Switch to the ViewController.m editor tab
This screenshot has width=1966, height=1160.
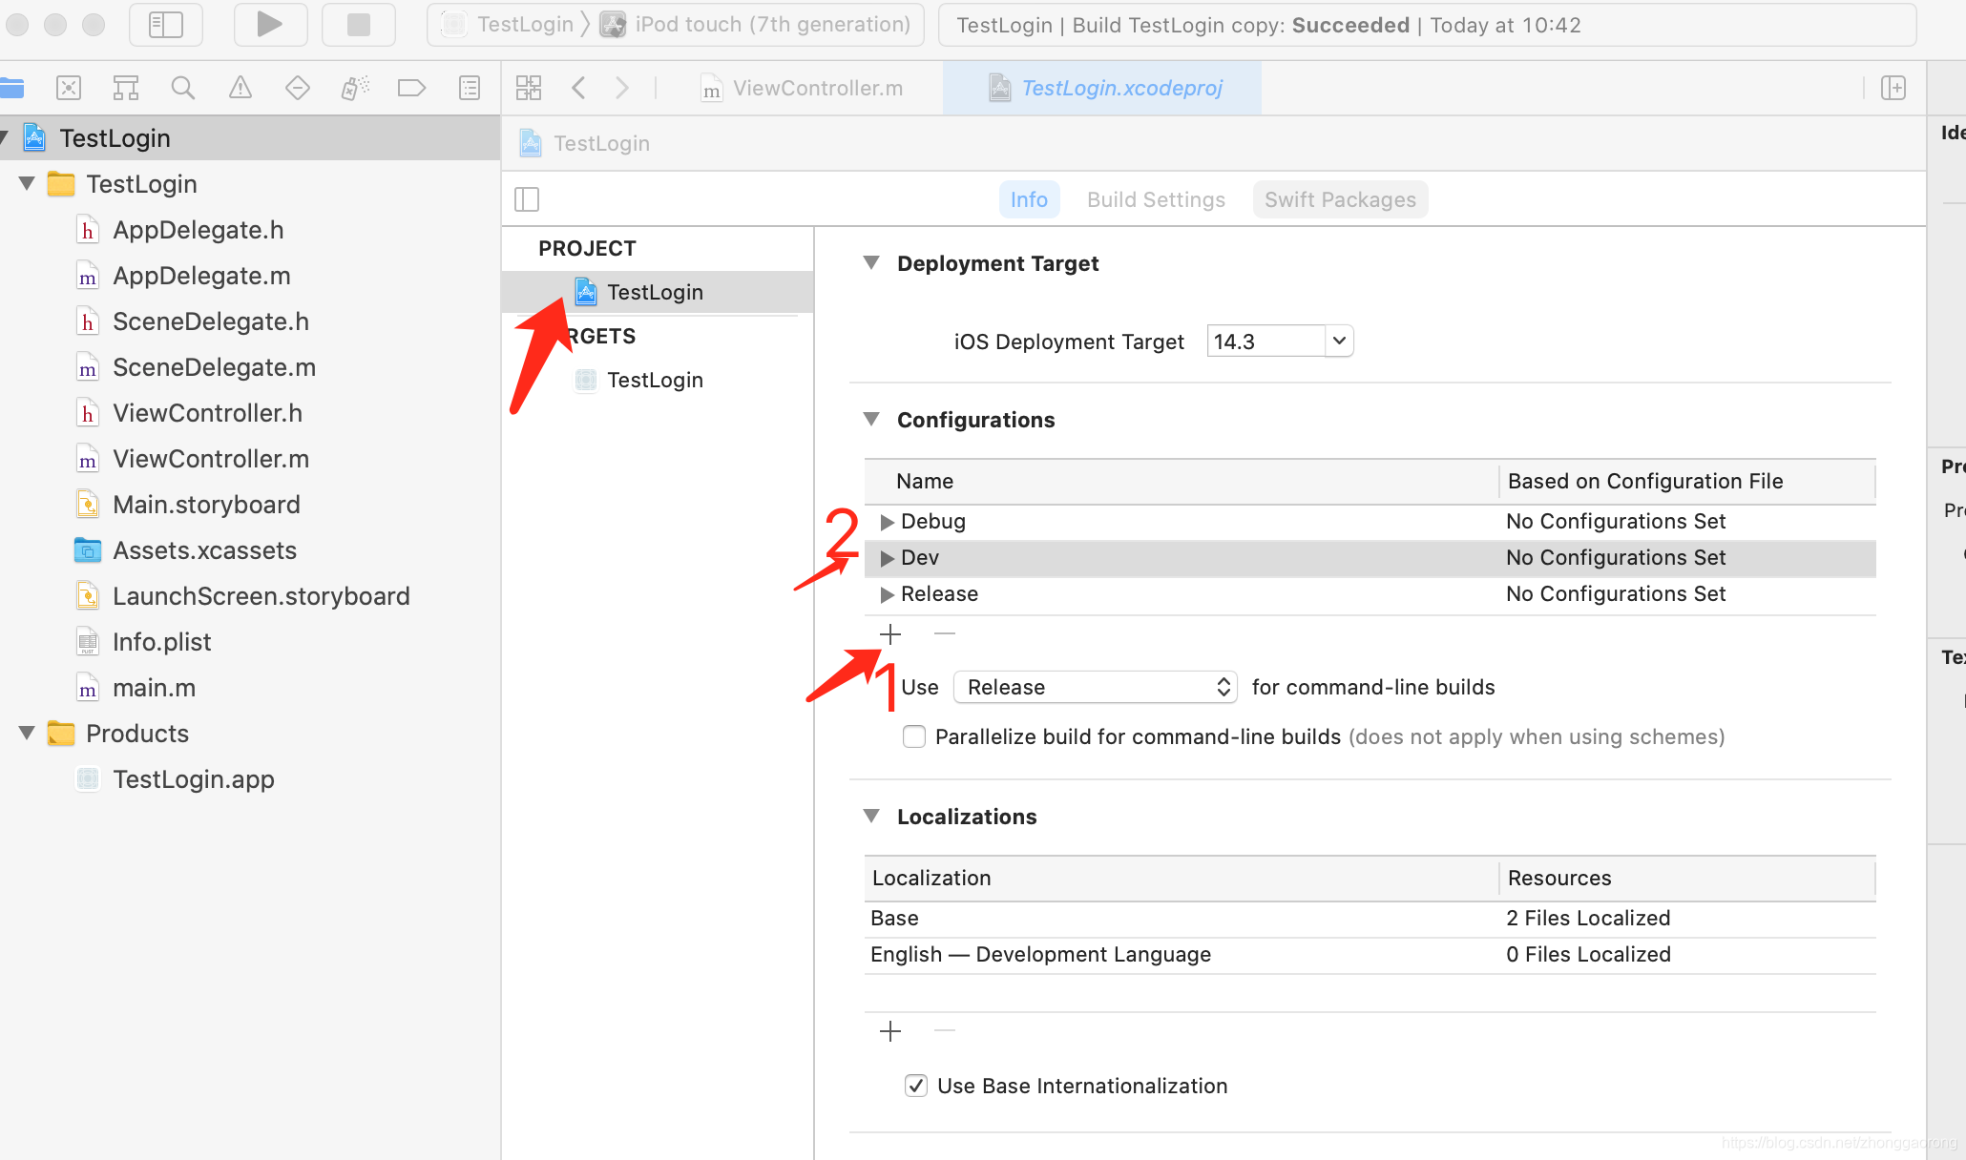tap(817, 89)
